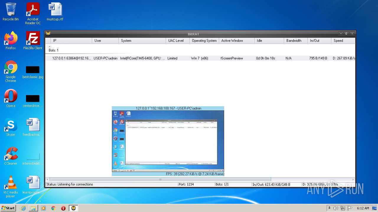
Task: Open Google Chrome desktop shortcut
Action: click(11, 71)
